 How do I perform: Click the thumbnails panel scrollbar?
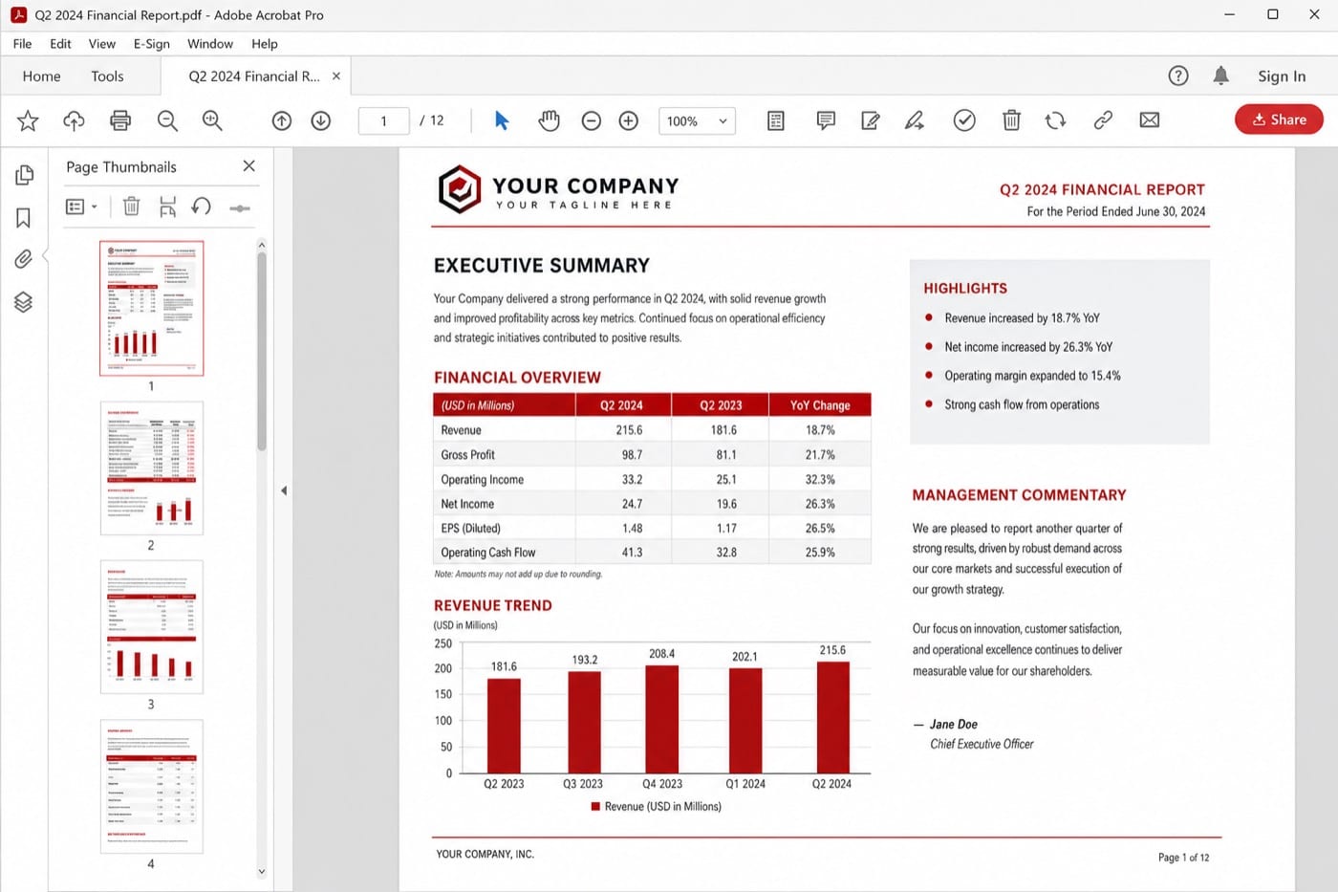[262, 350]
